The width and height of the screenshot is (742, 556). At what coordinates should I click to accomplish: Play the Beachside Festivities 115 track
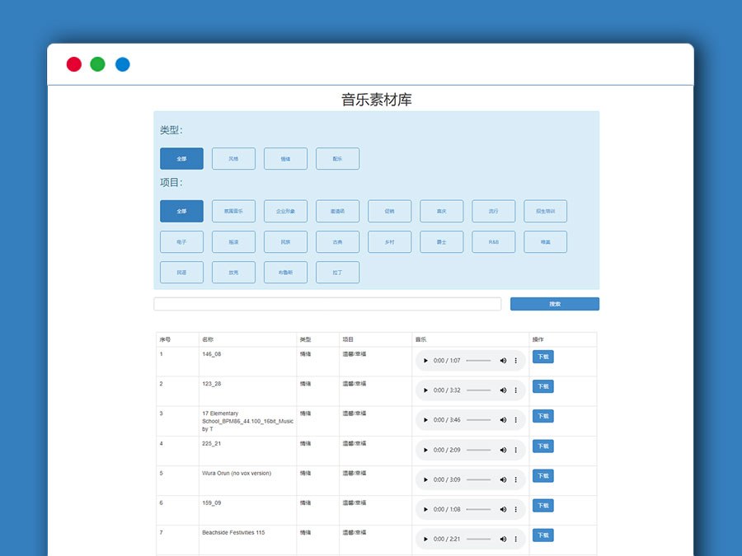click(x=425, y=539)
